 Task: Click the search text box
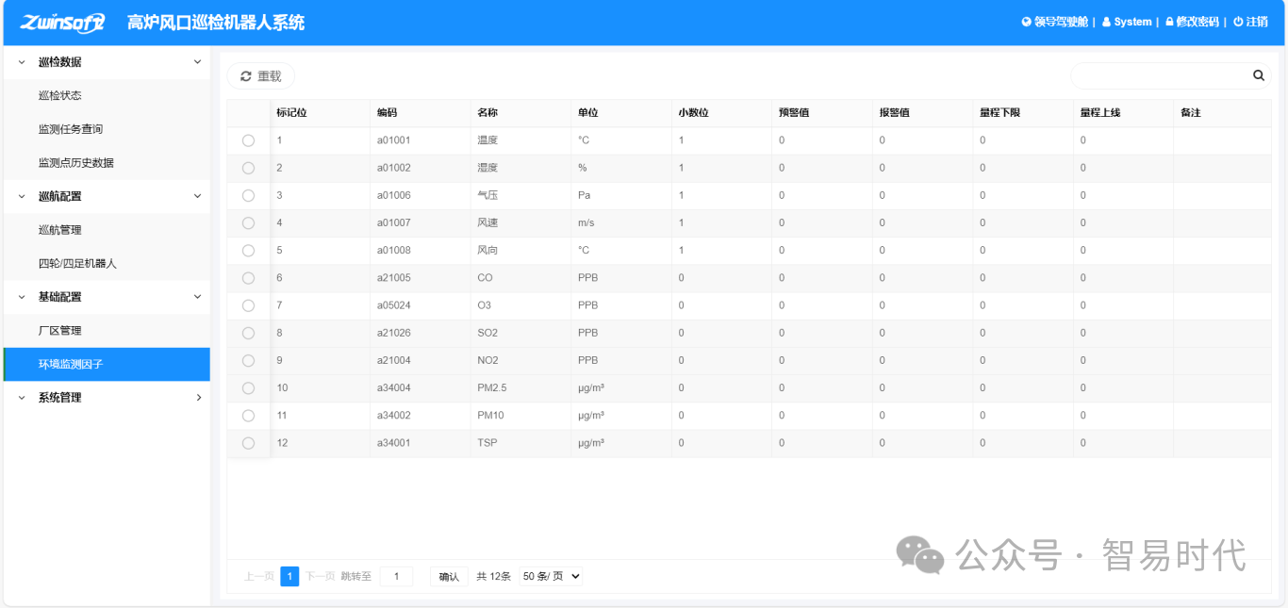[1160, 75]
